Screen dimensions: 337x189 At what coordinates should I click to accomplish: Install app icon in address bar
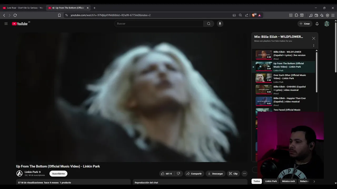click(x=234, y=15)
